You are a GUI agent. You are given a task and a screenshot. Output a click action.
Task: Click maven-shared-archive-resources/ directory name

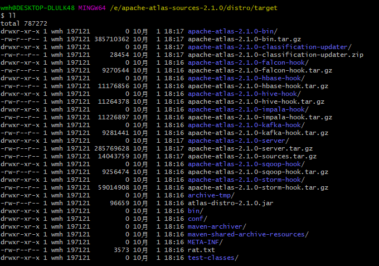pos(248,234)
